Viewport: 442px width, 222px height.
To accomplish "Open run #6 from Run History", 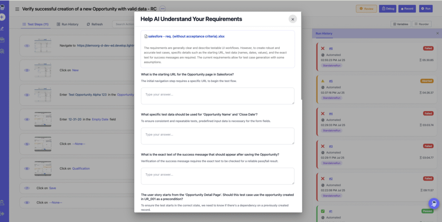I will (331, 49).
